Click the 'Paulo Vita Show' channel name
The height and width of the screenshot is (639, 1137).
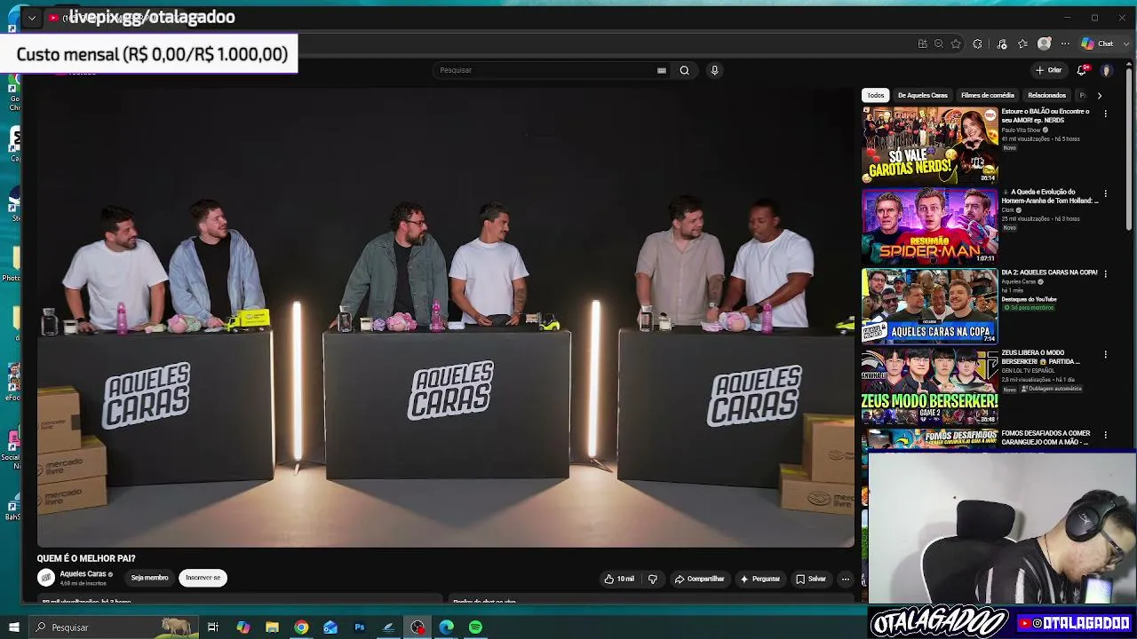(1021, 130)
